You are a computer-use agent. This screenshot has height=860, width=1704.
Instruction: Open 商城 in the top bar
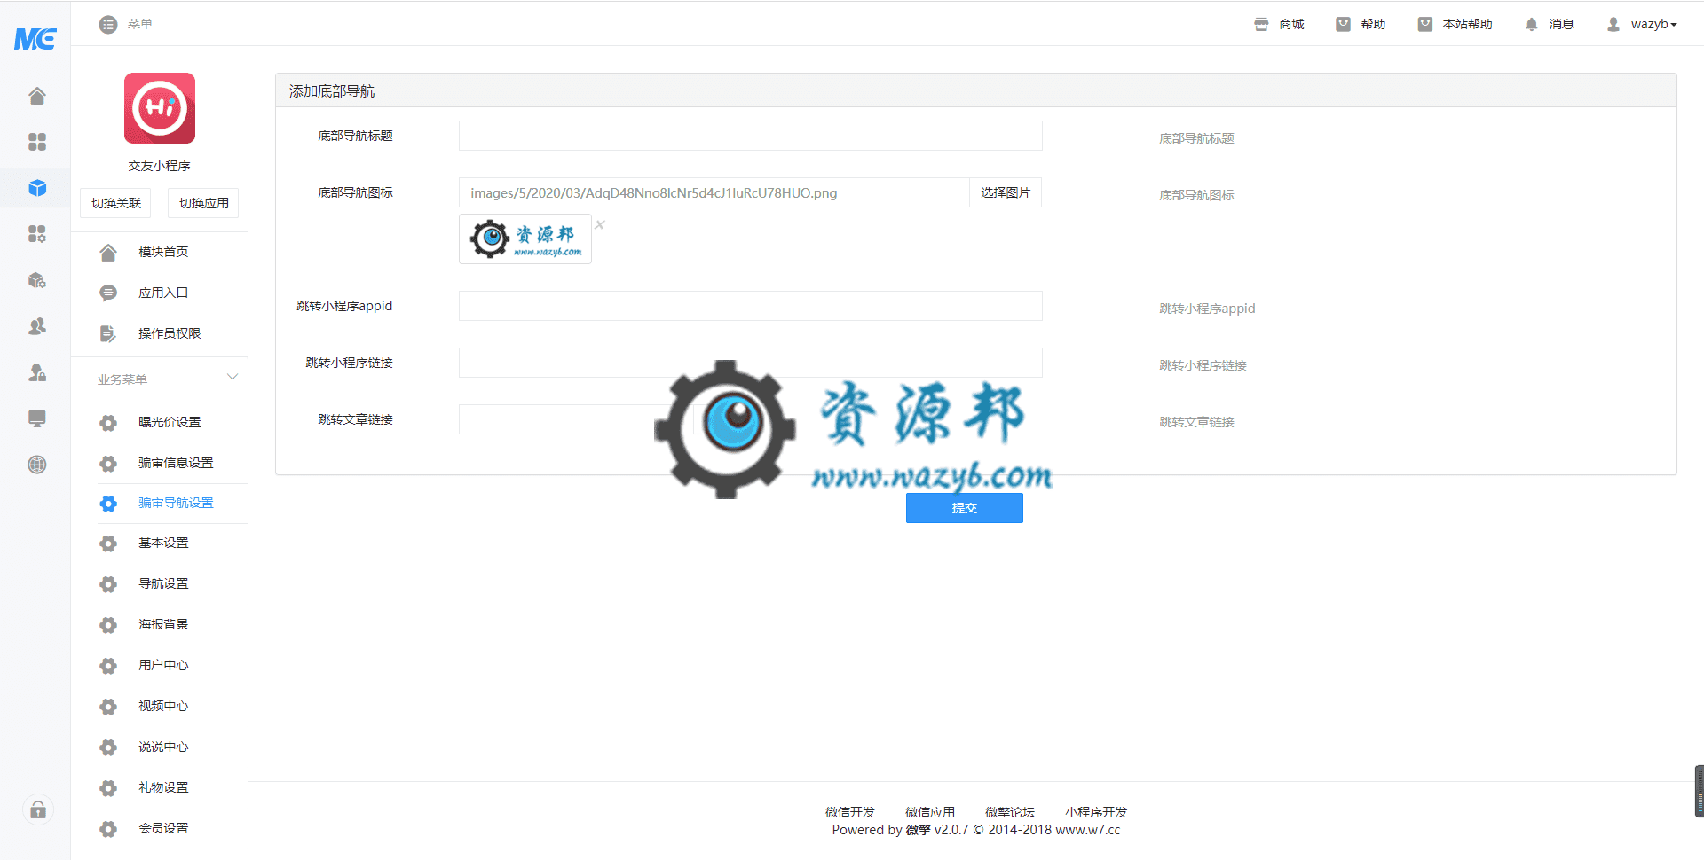1279,25
